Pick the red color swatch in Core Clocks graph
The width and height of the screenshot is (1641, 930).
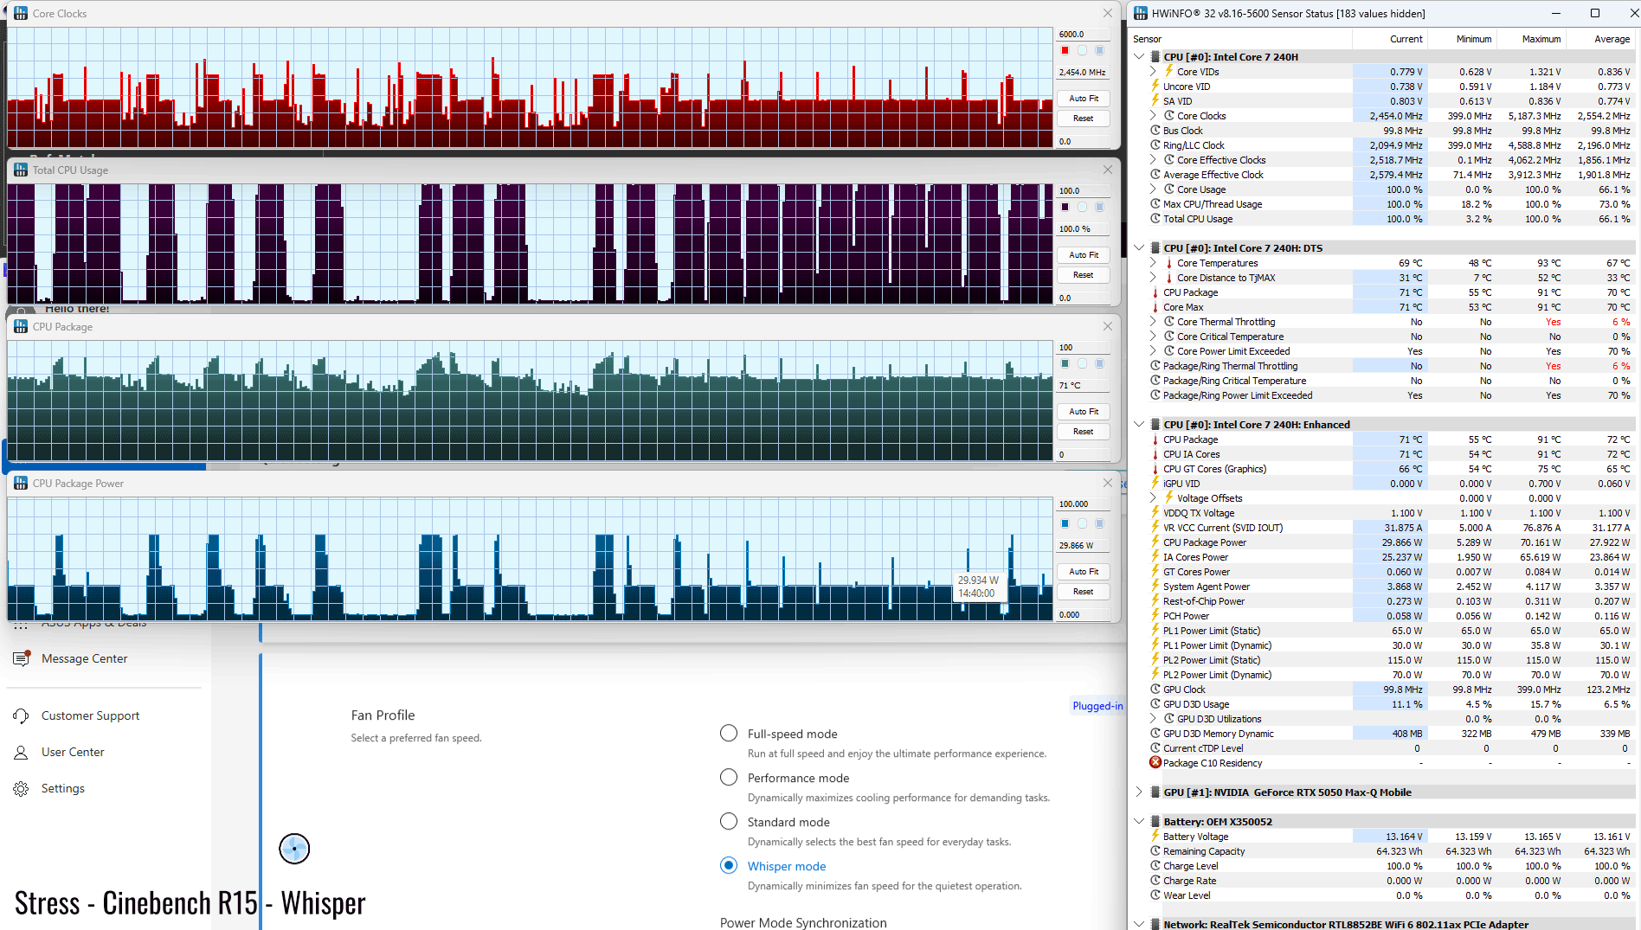tap(1065, 50)
